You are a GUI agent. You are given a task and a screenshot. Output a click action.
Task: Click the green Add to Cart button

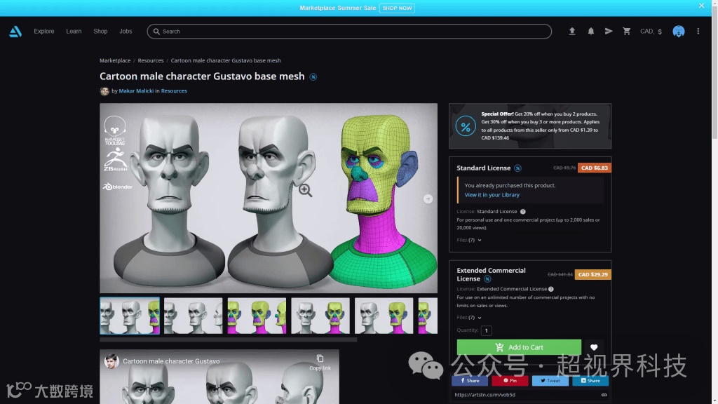[519, 347]
